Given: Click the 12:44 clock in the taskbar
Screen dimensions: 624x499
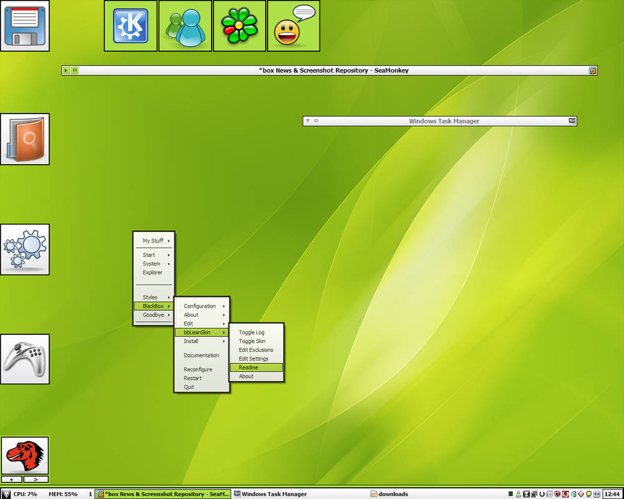Looking at the screenshot, I should [610, 494].
